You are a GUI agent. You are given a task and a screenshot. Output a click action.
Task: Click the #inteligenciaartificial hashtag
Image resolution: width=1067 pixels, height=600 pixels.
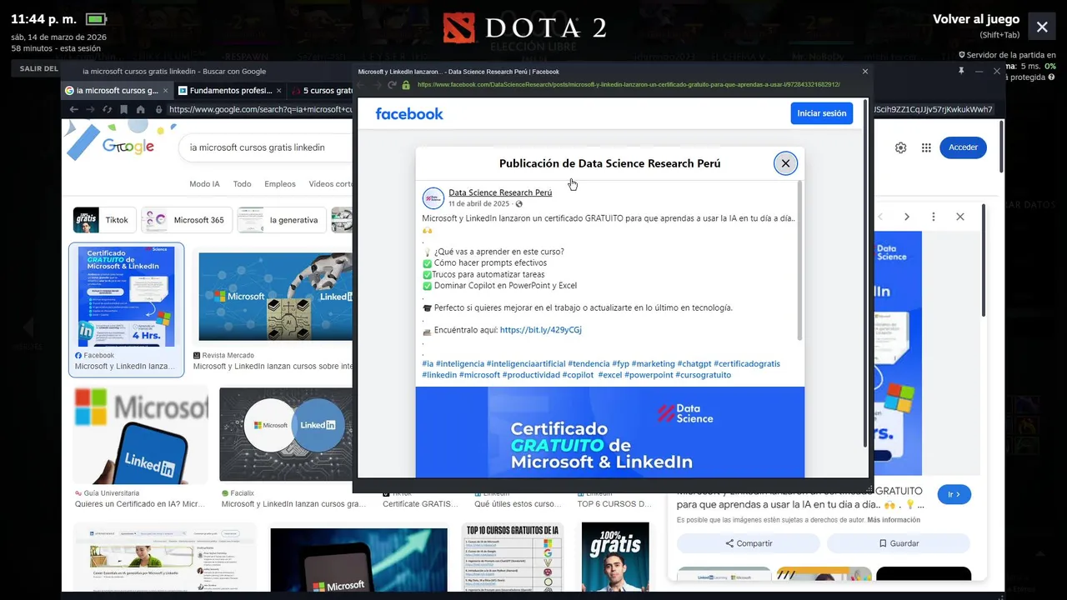coord(525,364)
